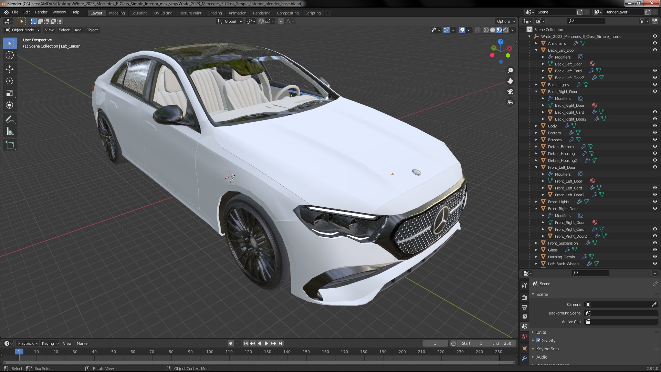Open the Render menu
The image size is (661, 372).
(41, 12)
